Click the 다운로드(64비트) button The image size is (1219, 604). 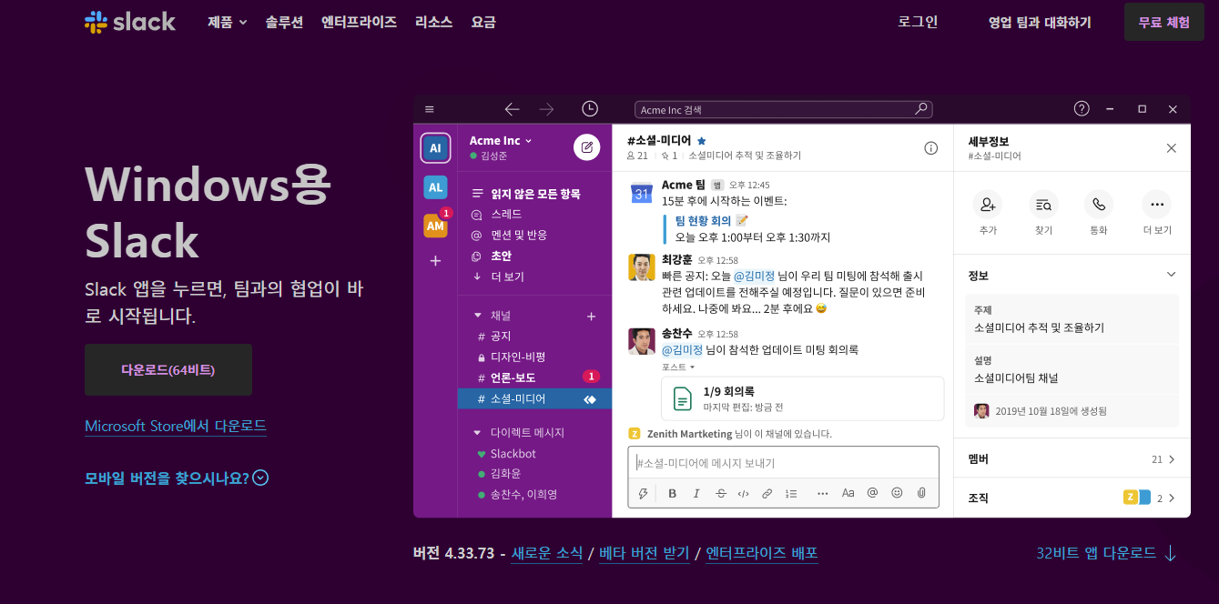168,369
